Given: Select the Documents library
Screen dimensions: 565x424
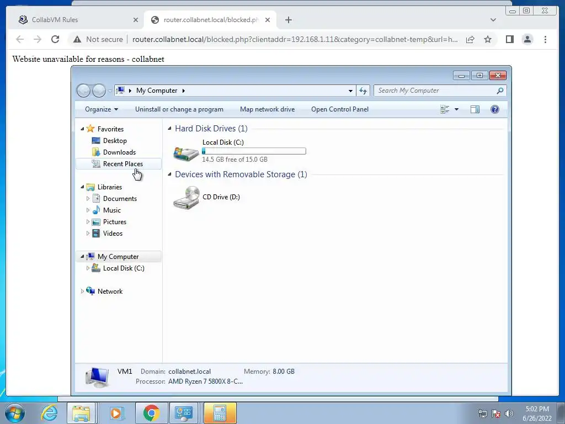Looking at the screenshot, I should click(x=120, y=199).
